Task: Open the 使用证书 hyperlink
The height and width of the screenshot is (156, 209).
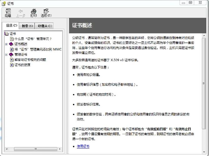Action: [x=83, y=146]
